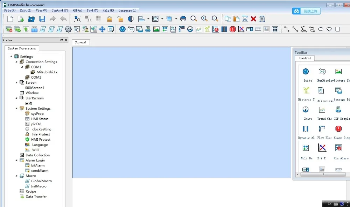Screen dimensions: 350x207
Task: Click the blue cloud upload button
Action: tap(306, 11)
